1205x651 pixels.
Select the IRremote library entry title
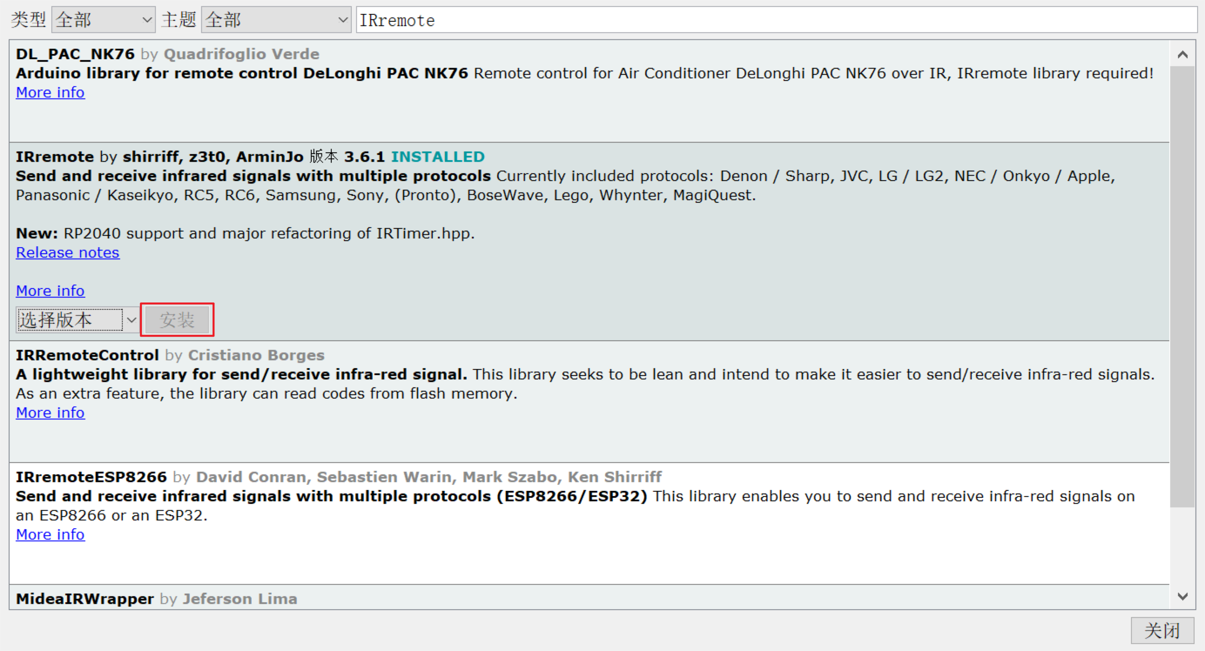pos(55,157)
